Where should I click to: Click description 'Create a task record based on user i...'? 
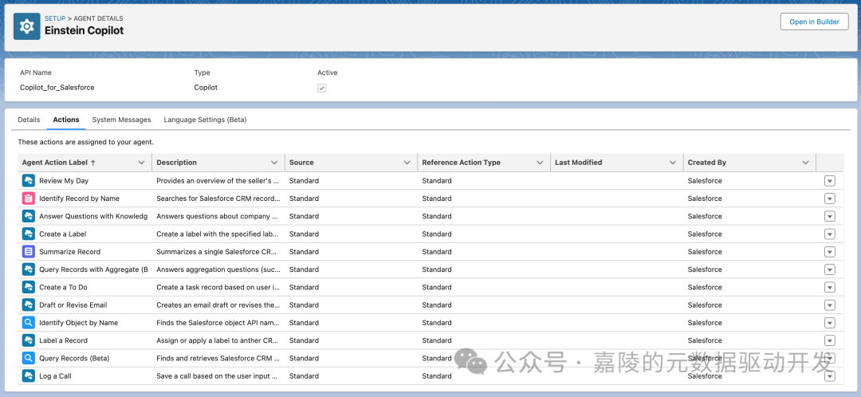(x=218, y=287)
